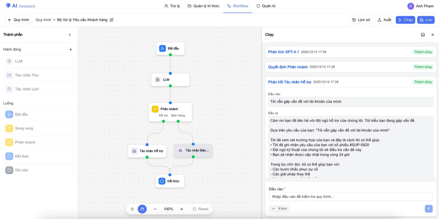Screen dimensions: 439x219
Task: Click the test input field
Action: point(351,197)
